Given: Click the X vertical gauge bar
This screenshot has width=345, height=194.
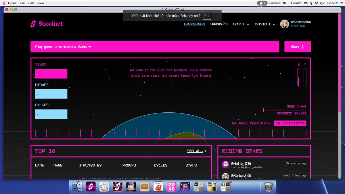Looking at the screenshot, I should pos(299,77).
